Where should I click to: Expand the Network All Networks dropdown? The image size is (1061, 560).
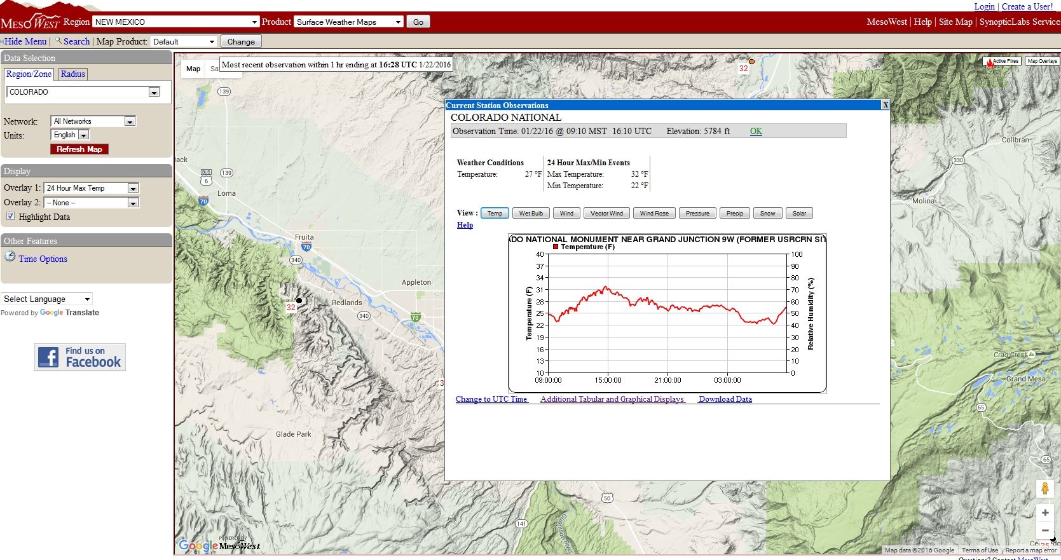point(93,121)
